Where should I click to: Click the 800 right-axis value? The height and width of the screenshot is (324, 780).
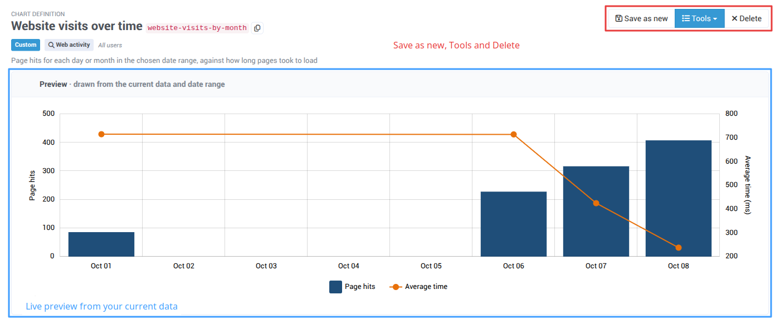[732, 114]
